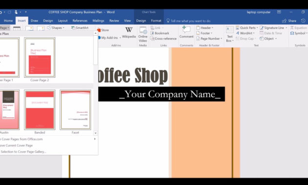This screenshot has width=308, height=185.
Task: Open the Symbol menu
Action: (x=299, y=33)
